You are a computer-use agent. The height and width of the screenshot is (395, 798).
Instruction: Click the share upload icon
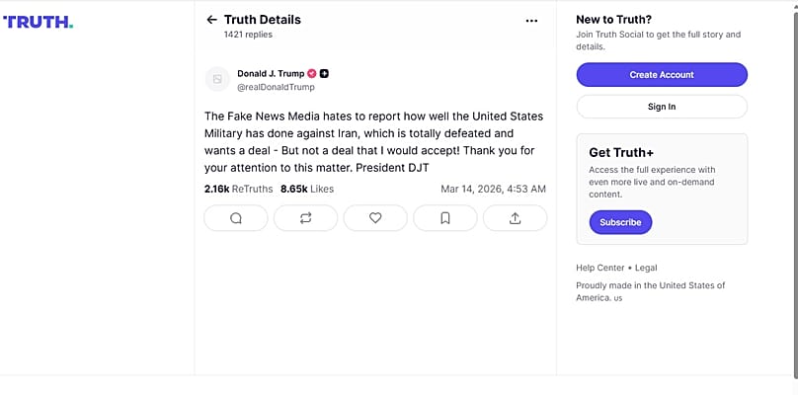[515, 218]
